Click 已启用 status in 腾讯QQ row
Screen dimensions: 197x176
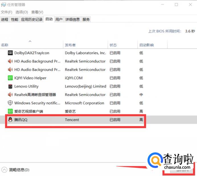point(115,120)
